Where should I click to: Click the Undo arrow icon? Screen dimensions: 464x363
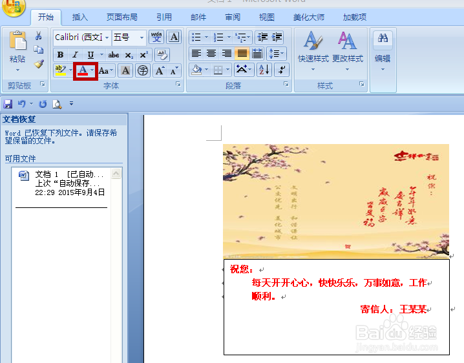pos(21,104)
